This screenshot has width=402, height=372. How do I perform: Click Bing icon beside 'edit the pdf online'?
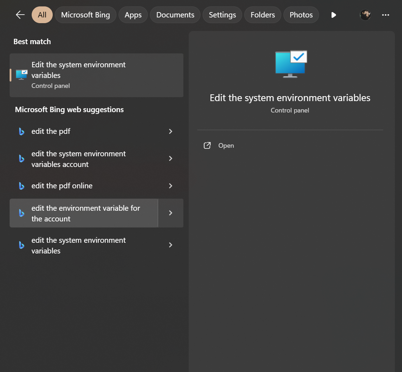coord(22,186)
